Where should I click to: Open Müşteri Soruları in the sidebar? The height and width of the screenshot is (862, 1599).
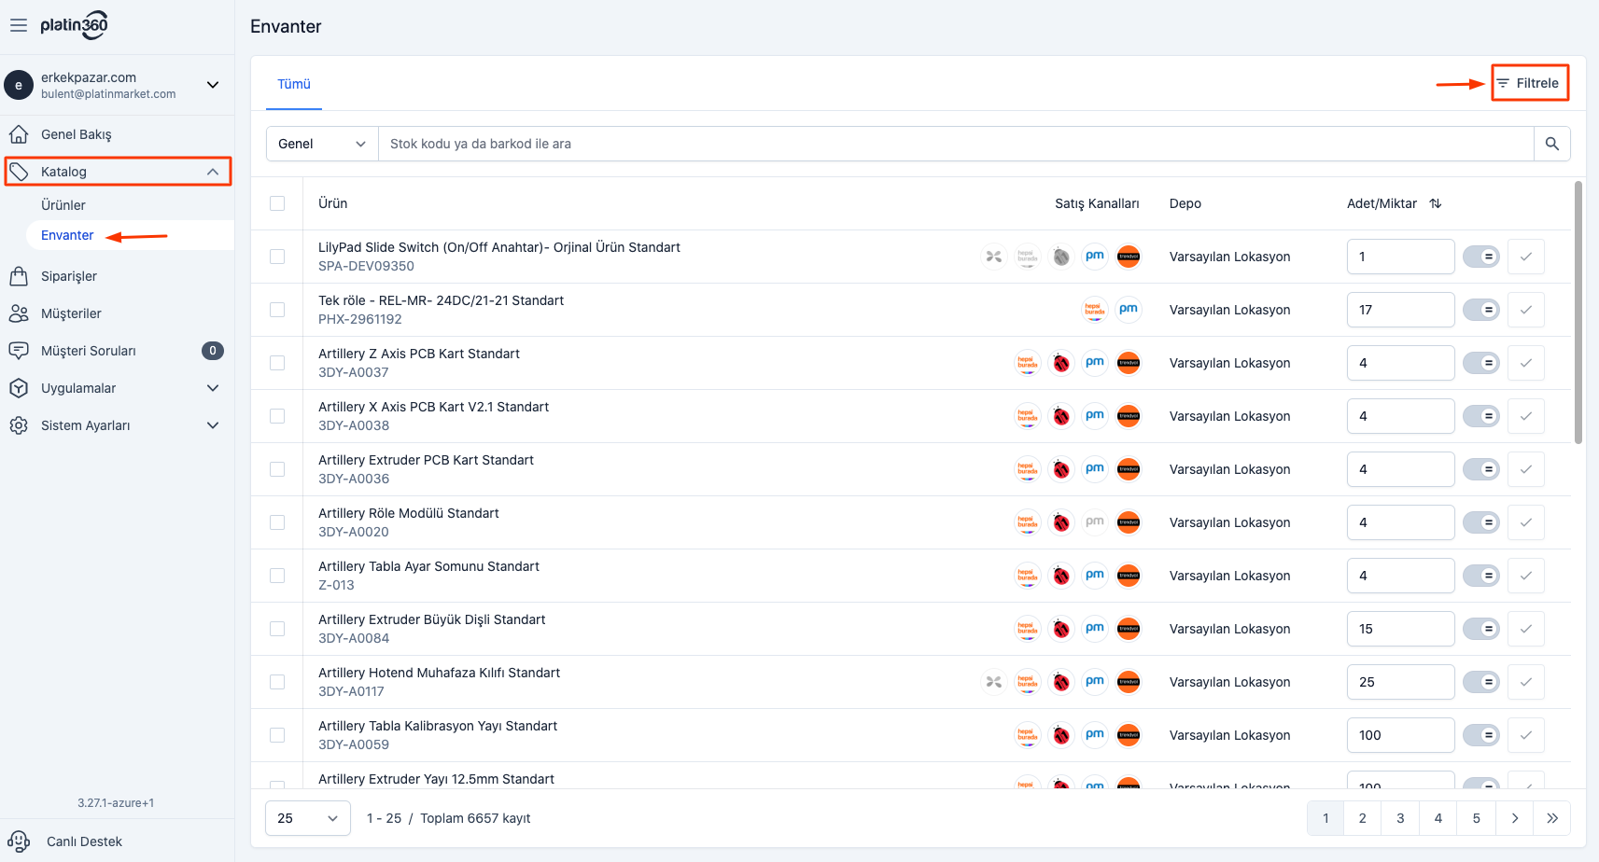pyautogui.click(x=89, y=351)
